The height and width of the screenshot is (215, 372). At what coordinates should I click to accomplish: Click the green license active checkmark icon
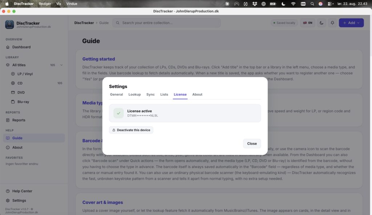pos(118,113)
